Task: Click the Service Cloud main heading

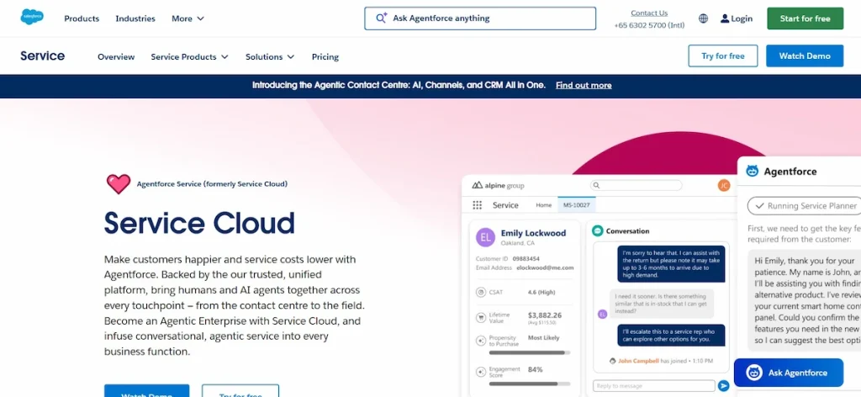Action: [199, 223]
